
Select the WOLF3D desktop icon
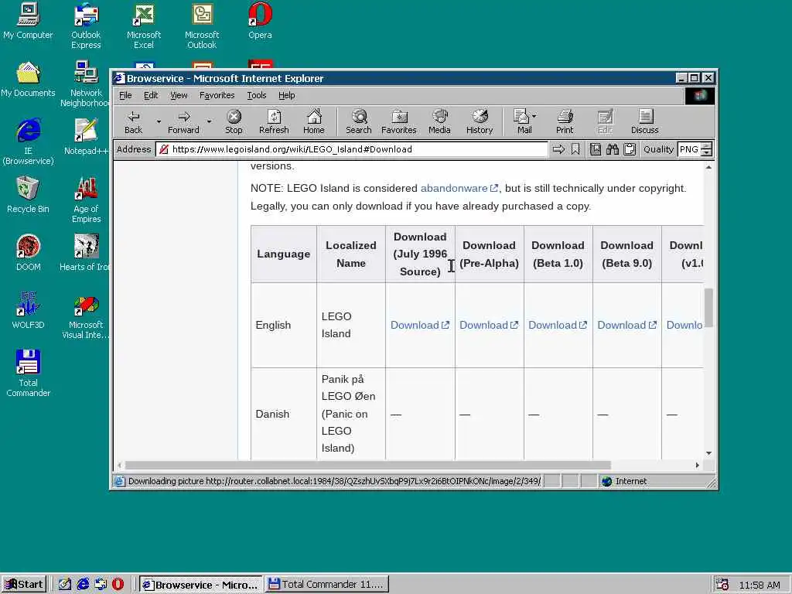(x=28, y=311)
